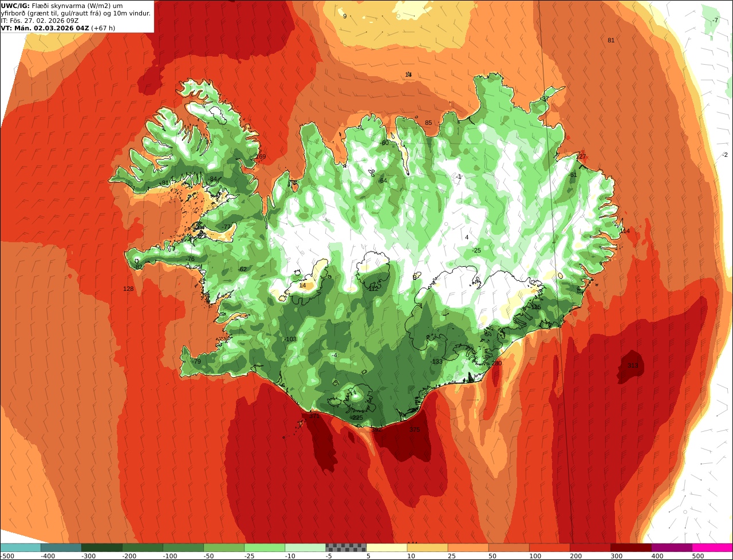Select the '-7' value in the top right corner
Image resolution: width=733 pixels, height=560 pixels.
coord(715,20)
